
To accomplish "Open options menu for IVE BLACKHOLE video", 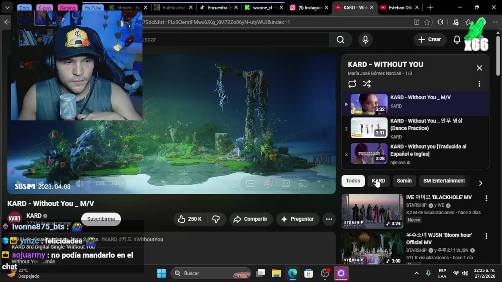I will (x=486, y=199).
